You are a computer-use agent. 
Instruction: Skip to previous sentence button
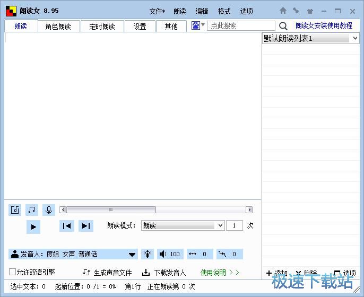67,226
